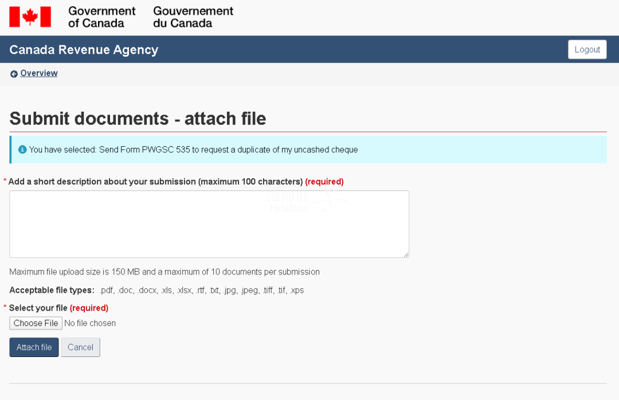Click the Canada Revenue Agency header title
Viewport: 619px width, 400px height.
tap(84, 50)
